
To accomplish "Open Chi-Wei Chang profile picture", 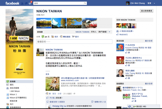I will pos(128,3).
